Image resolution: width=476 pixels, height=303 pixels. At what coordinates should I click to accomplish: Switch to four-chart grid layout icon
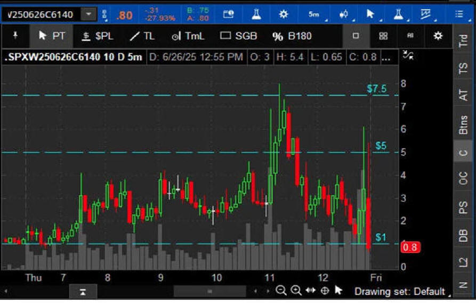point(383,36)
